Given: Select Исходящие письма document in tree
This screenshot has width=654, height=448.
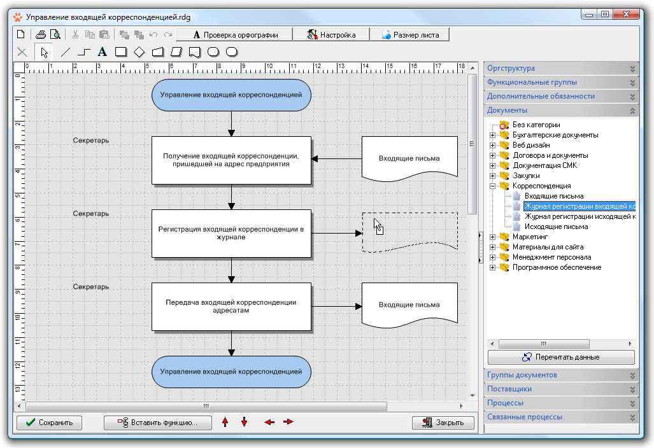Looking at the screenshot, I should [x=556, y=227].
